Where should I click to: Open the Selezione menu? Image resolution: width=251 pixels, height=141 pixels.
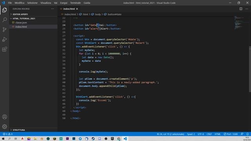click(32, 3)
